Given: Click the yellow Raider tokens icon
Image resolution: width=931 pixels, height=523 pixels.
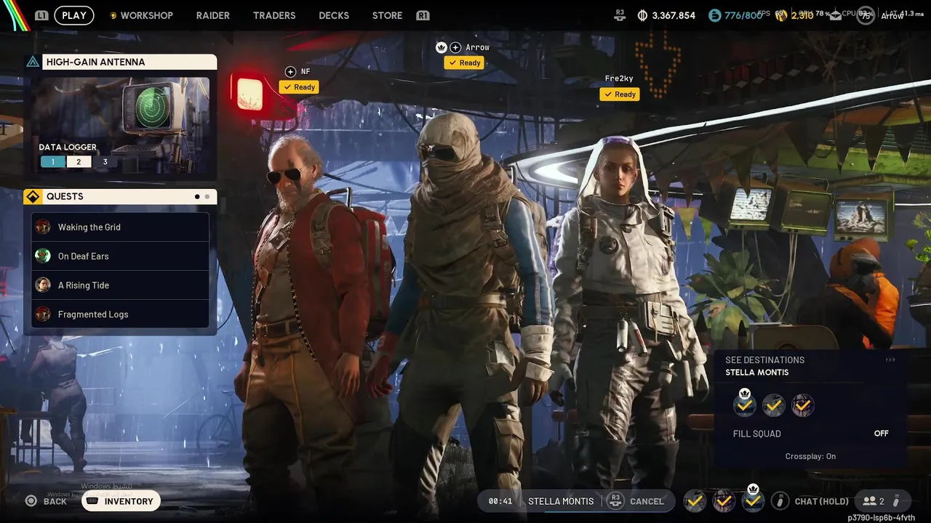Looking at the screenshot, I should pos(781,15).
